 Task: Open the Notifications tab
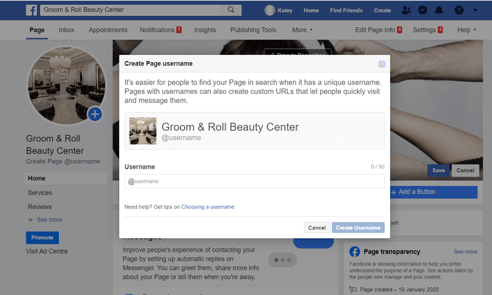161,30
